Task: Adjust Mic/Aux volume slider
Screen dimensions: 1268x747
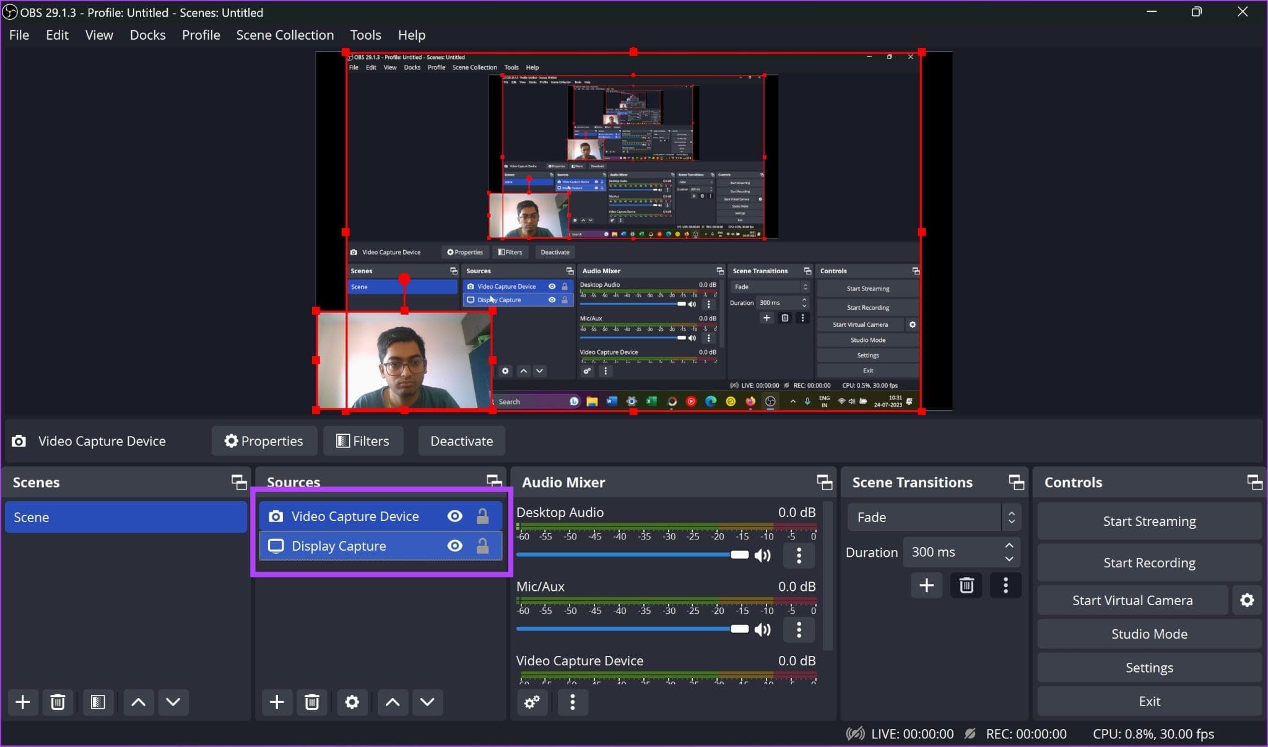Action: tap(633, 629)
